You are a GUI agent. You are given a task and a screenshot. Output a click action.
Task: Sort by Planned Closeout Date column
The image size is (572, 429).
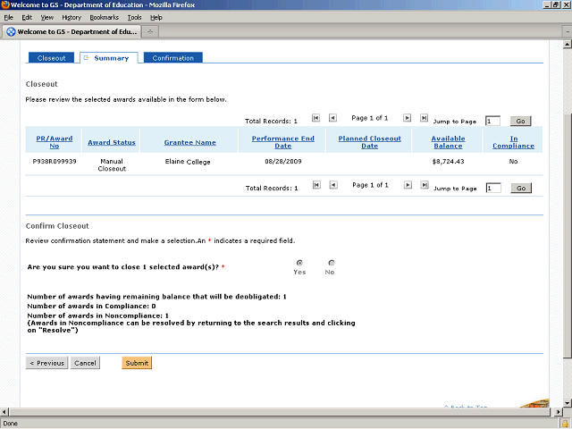click(x=369, y=142)
